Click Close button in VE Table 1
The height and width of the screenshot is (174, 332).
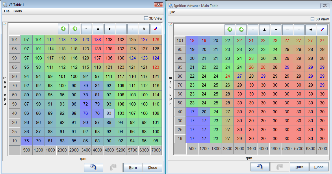click(153, 167)
